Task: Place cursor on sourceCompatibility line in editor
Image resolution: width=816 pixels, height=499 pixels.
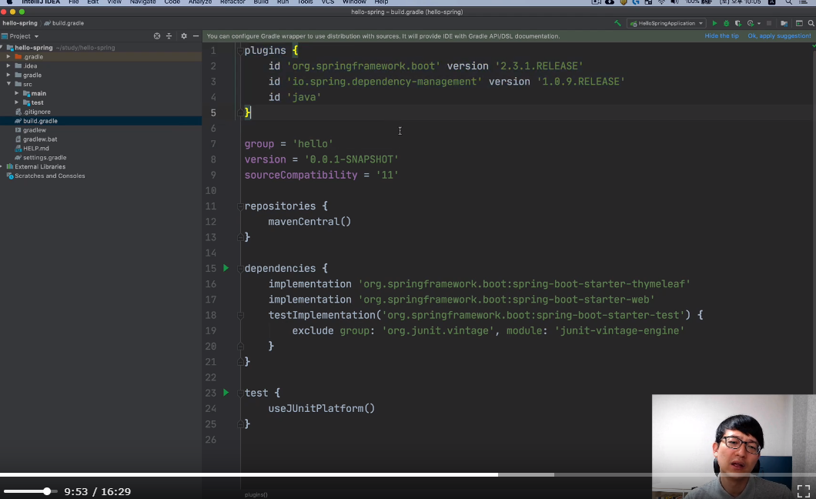Action: point(322,175)
